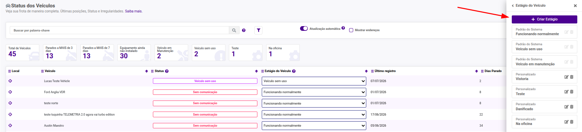Image resolution: width=582 pixels, height=132 pixels.
Task: Edit the Teste stage
Action: tap(566, 91)
